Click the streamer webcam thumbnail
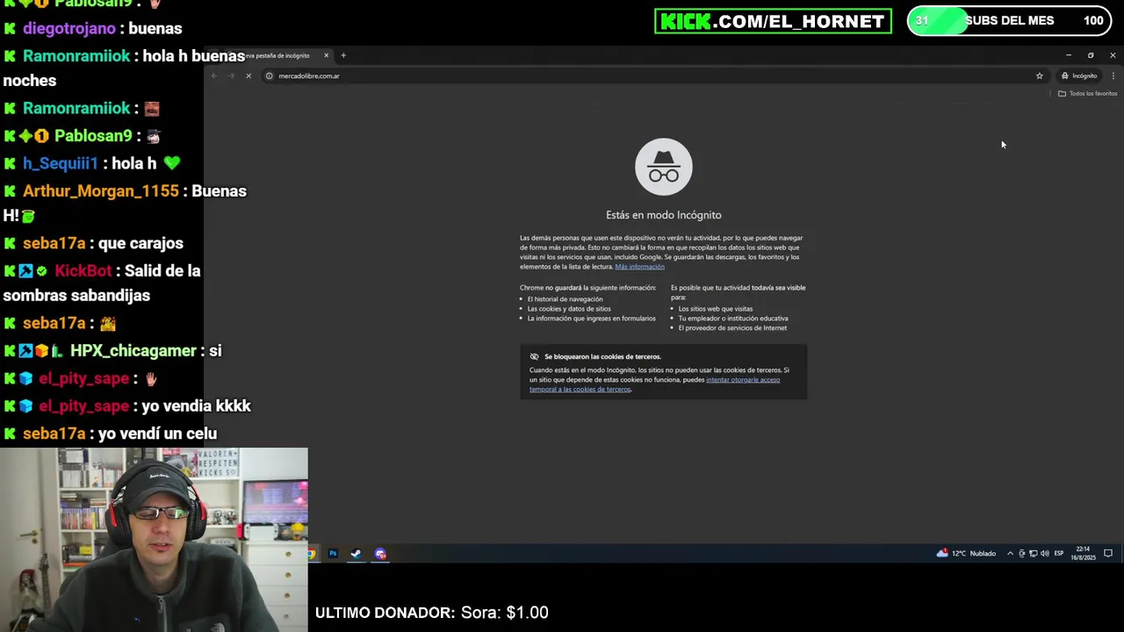 click(x=154, y=540)
